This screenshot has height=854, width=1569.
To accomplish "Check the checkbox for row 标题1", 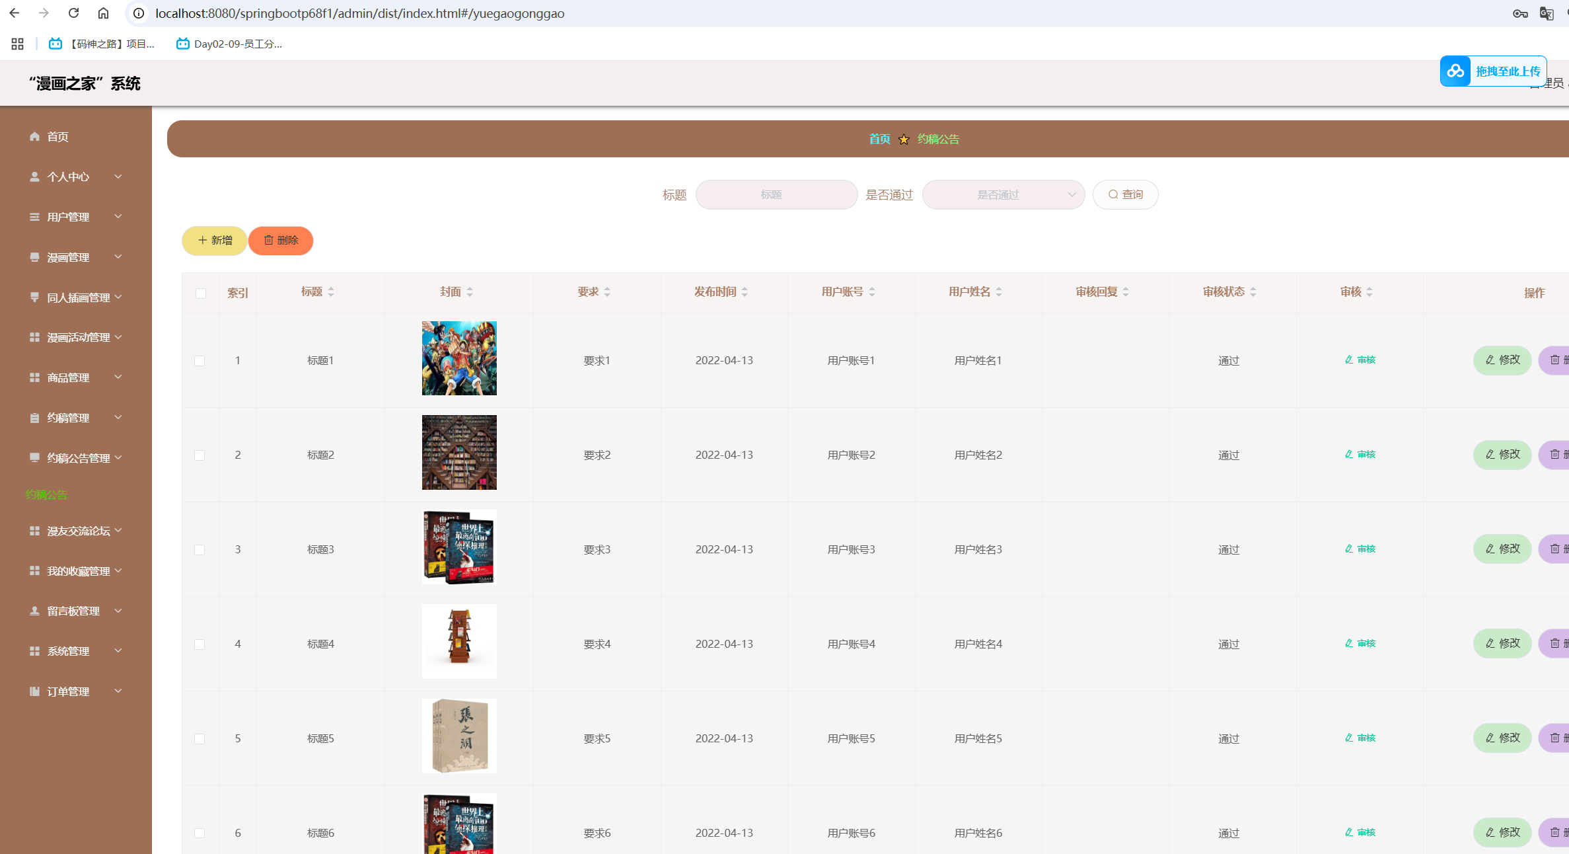I will click(200, 361).
